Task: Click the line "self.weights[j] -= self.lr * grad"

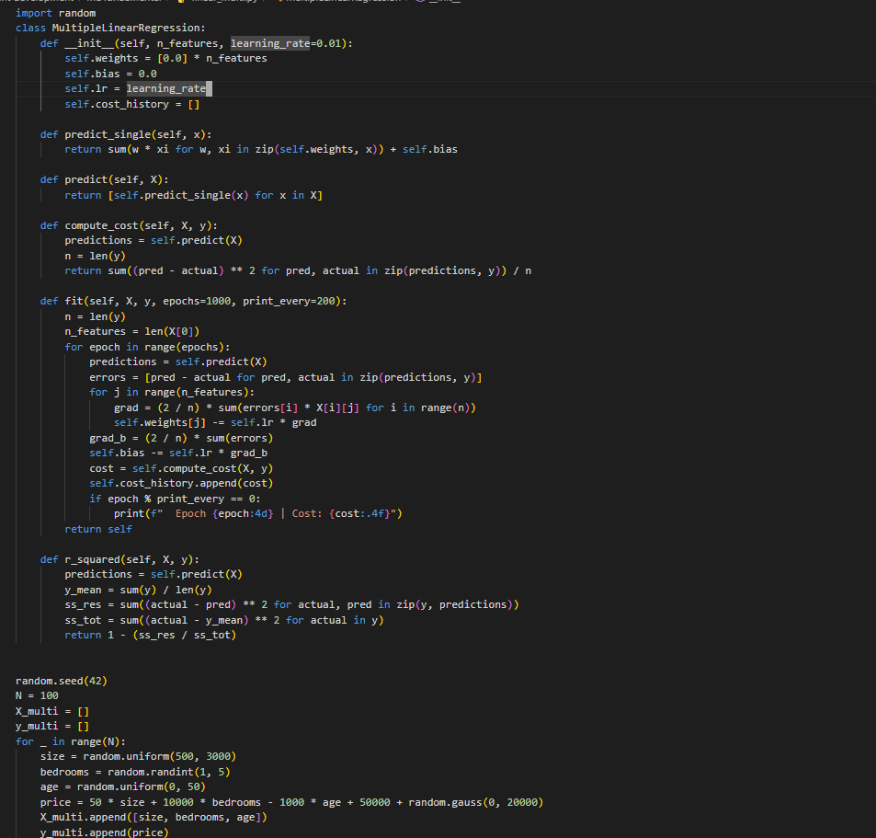Action: point(215,422)
